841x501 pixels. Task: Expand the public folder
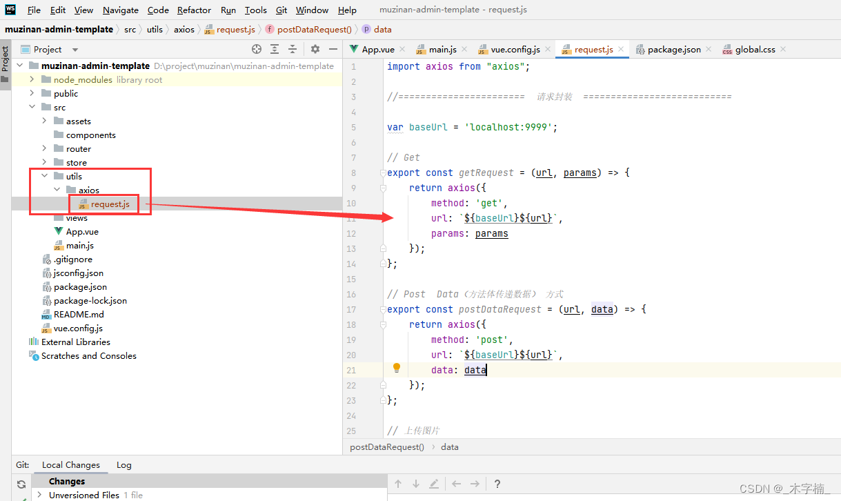coord(32,93)
